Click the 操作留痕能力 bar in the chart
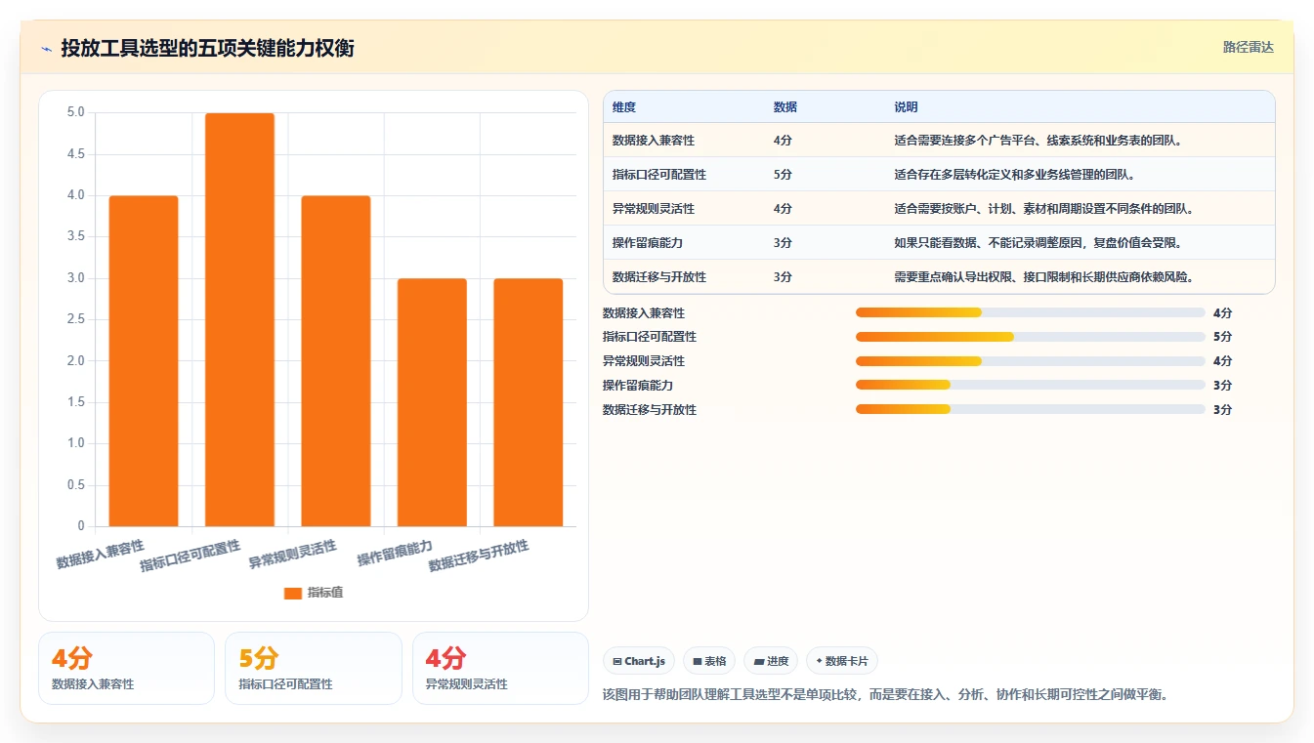Image resolution: width=1314 pixels, height=743 pixels. pos(432,402)
